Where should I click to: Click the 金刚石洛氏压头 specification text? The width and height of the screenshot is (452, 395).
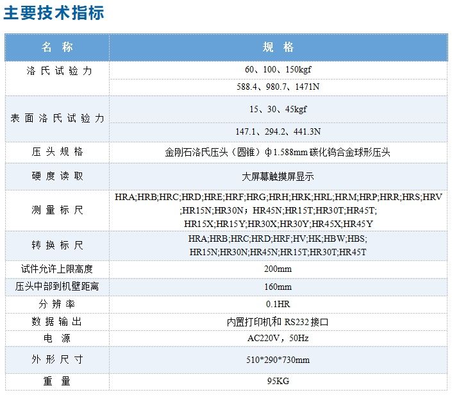[278, 152]
